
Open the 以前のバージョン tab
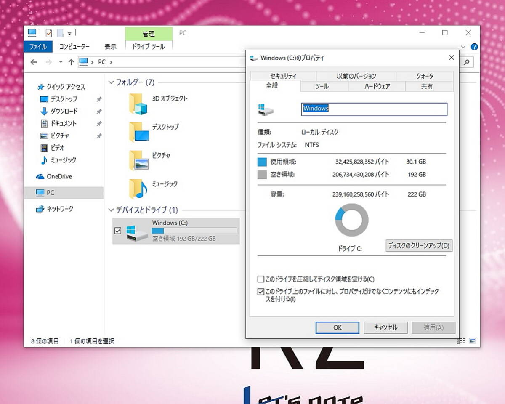[356, 76]
